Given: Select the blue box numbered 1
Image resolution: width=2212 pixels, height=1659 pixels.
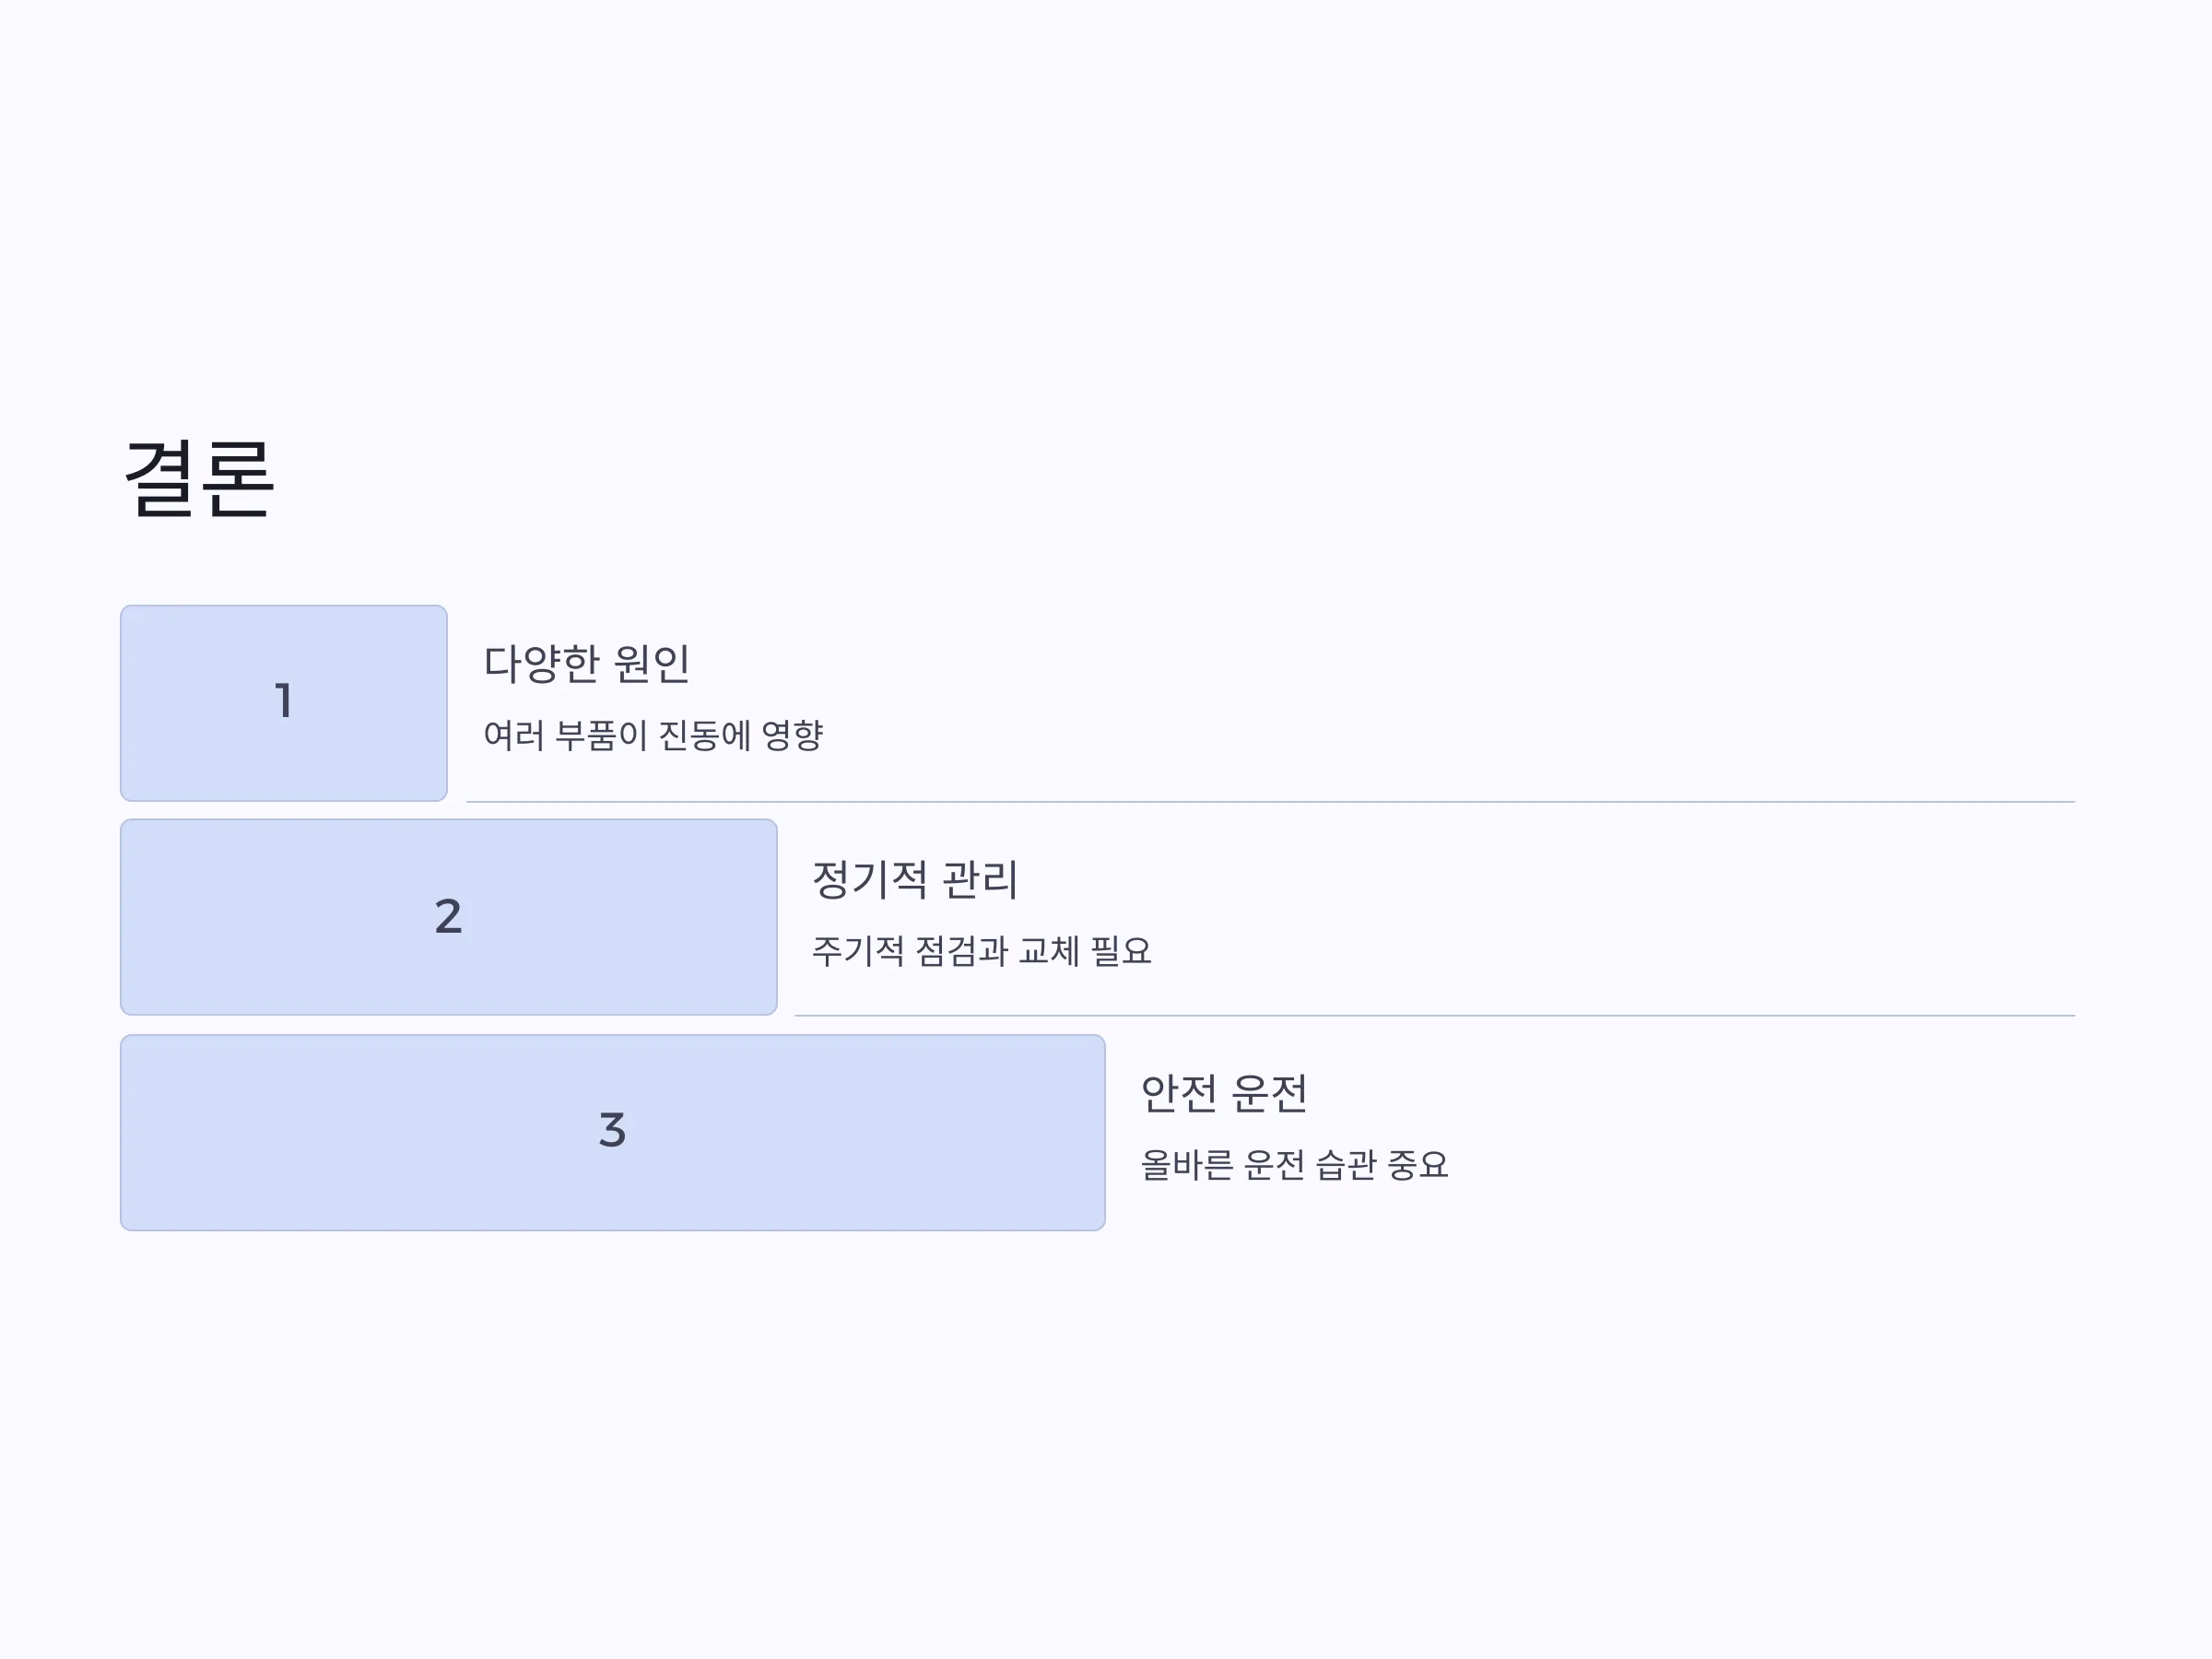Looking at the screenshot, I should pos(284,703).
